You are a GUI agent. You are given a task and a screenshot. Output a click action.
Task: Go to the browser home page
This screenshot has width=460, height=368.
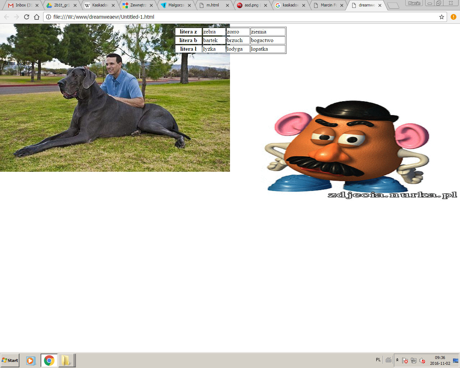pos(37,17)
